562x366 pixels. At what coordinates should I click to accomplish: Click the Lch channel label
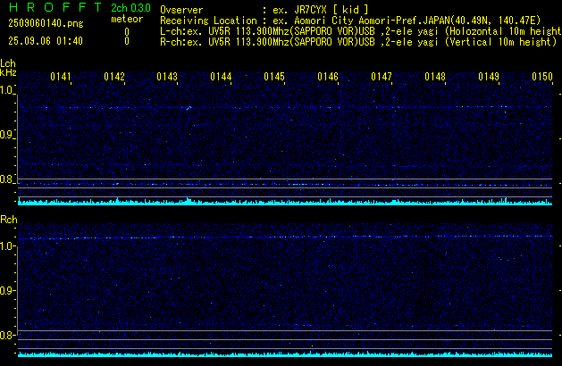coord(8,63)
